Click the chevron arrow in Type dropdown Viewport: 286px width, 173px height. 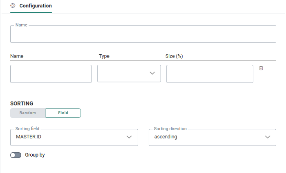pyautogui.click(x=152, y=73)
